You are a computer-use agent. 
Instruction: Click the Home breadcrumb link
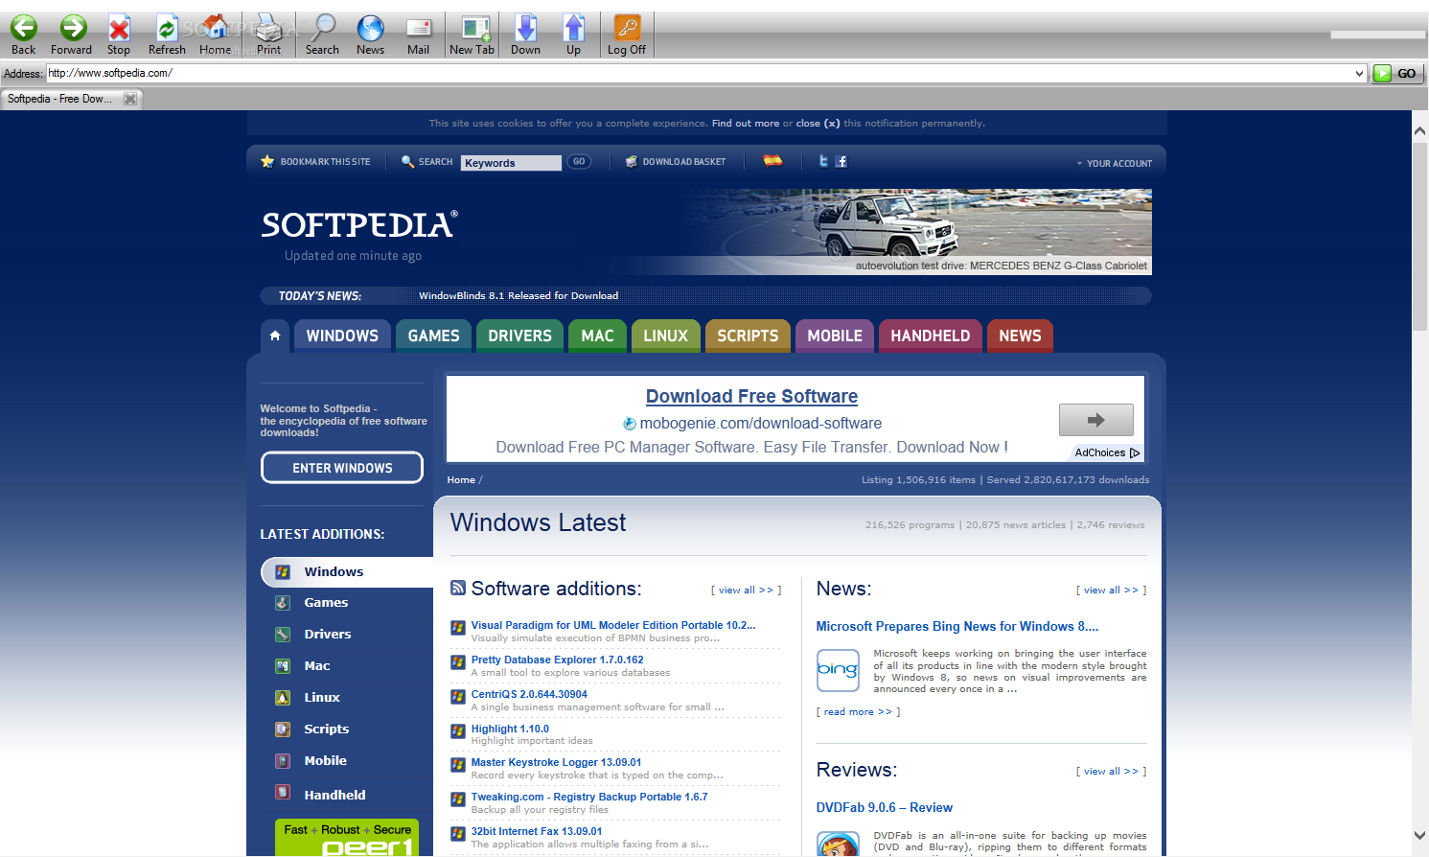pos(461,480)
